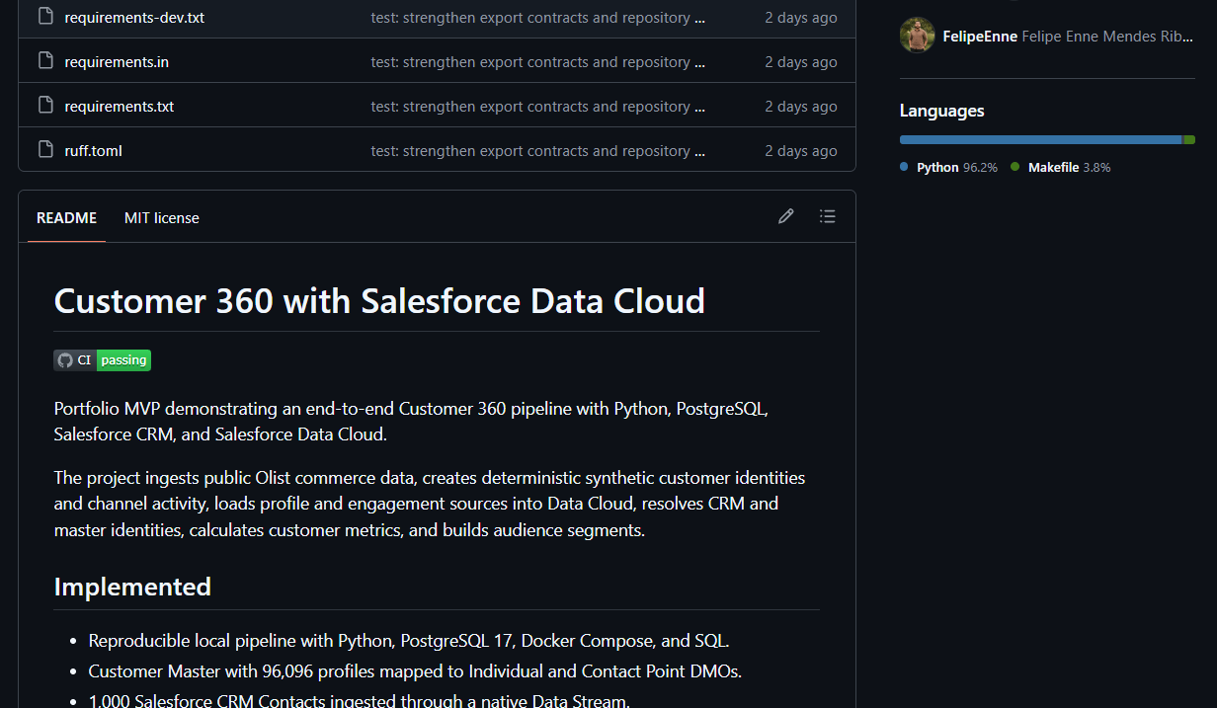Open the requirements-dev.txt file
Image resolution: width=1217 pixels, height=708 pixels.
[134, 17]
